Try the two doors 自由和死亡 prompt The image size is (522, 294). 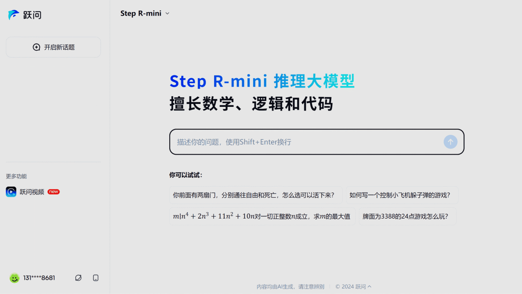click(256, 195)
